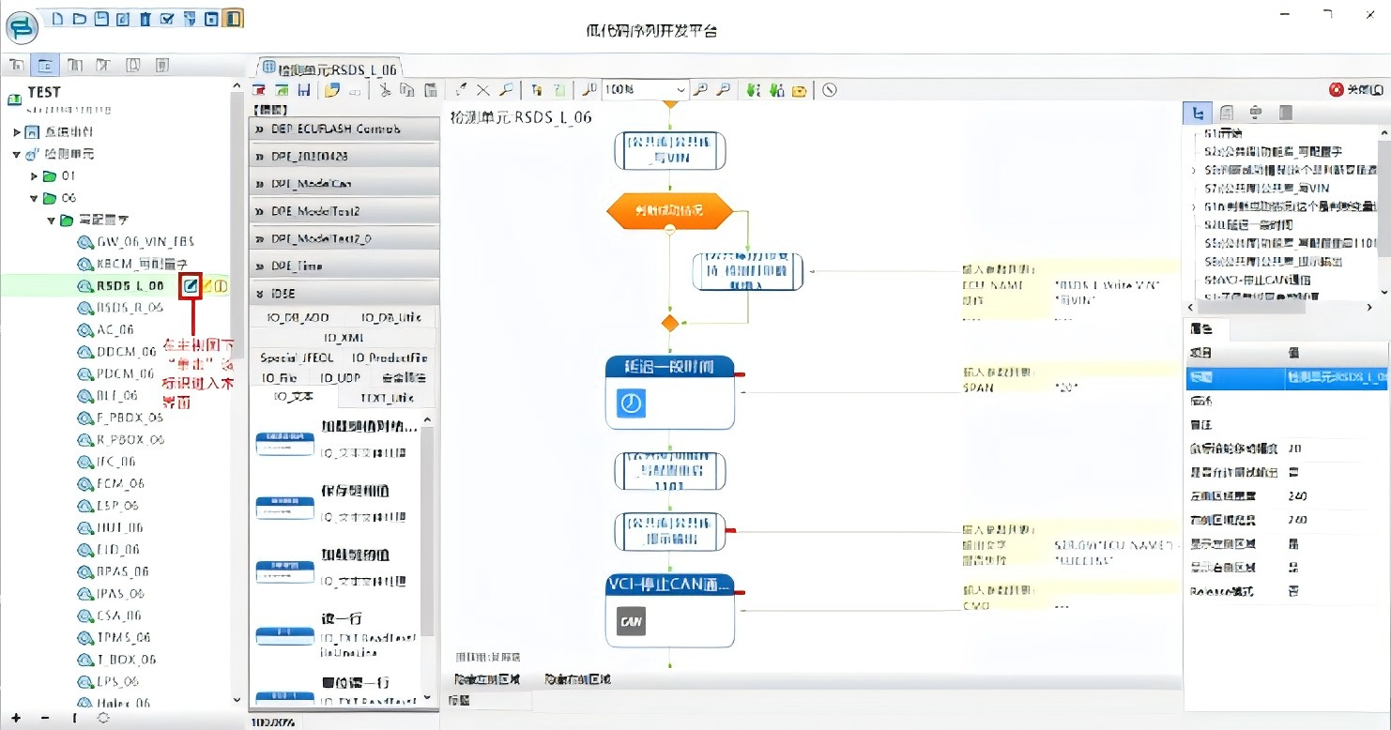Open the 100% zoom level dropdown

[x=680, y=90]
